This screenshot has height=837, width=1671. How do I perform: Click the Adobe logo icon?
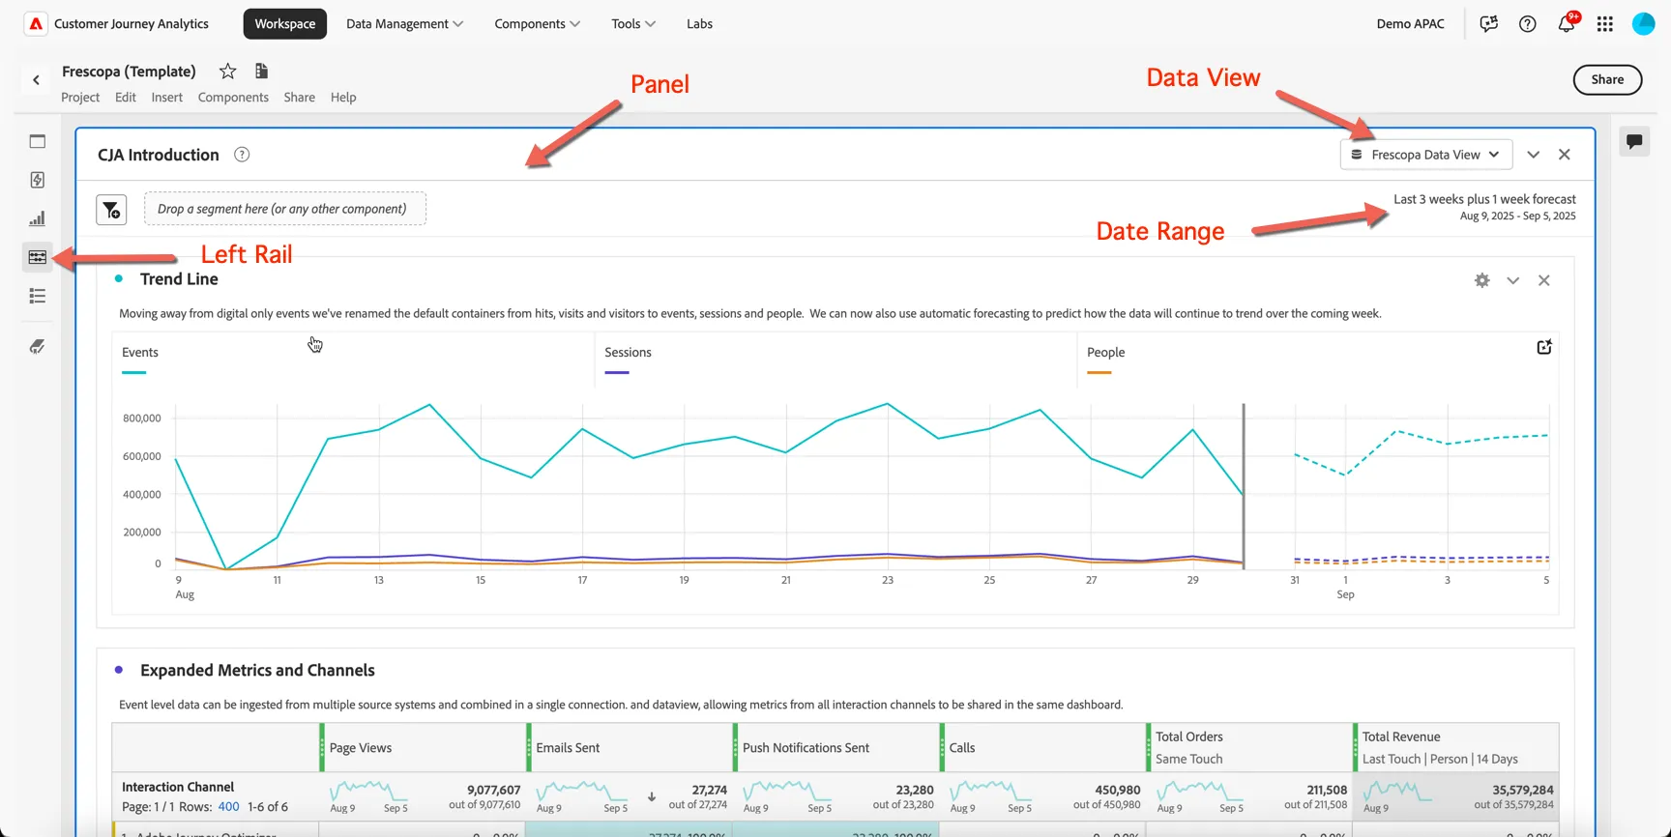coord(36,24)
